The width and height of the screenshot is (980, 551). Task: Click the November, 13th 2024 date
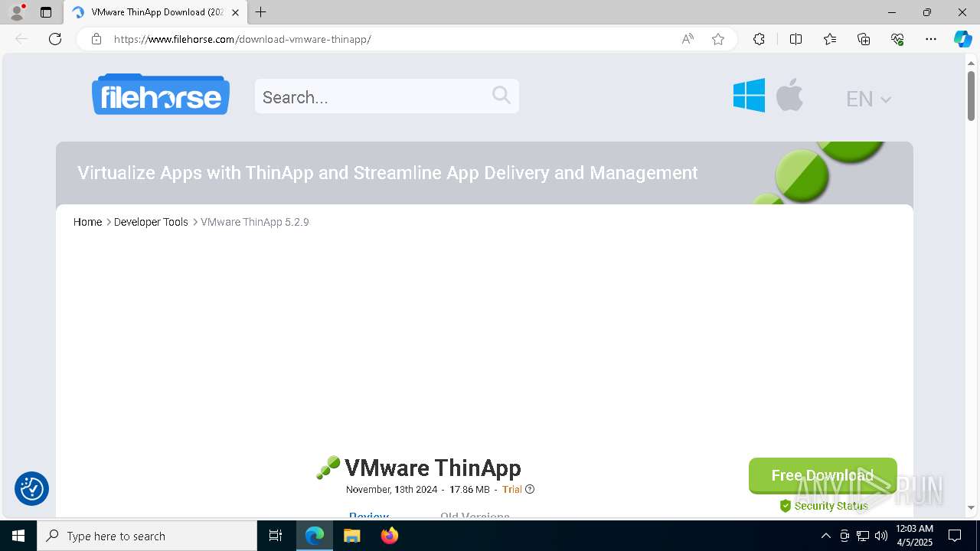(x=391, y=490)
